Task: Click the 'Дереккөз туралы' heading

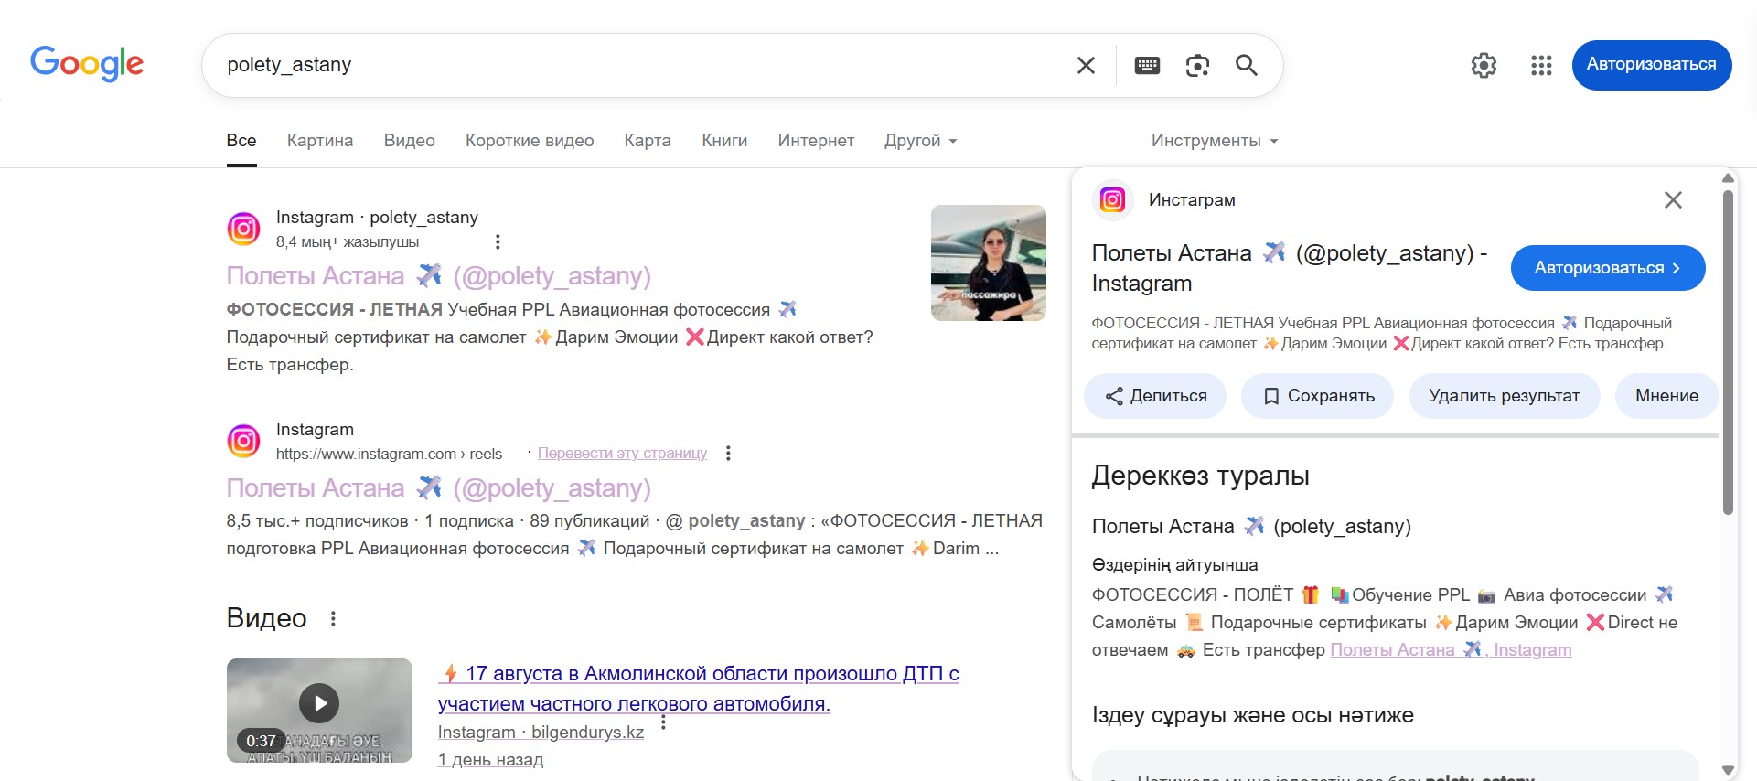Action: tap(1201, 476)
